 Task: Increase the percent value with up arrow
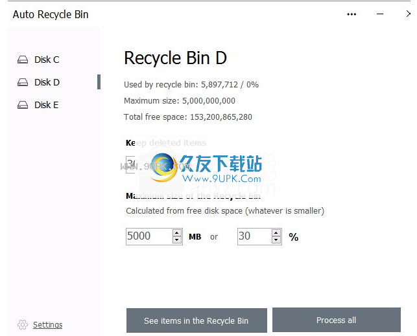pos(276,233)
